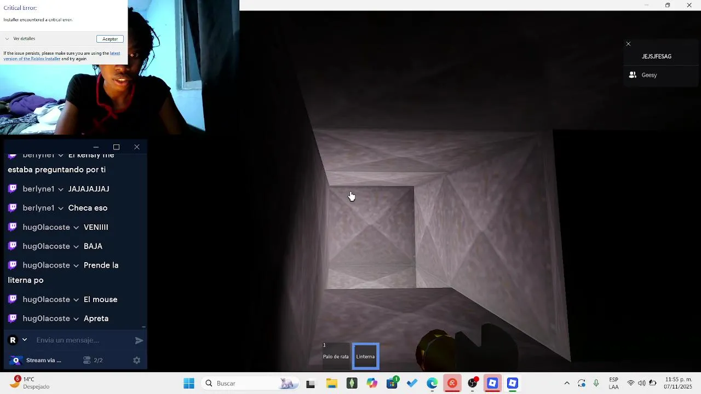The width and height of the screenshot is (701, 394).
Task: Click the R avatar in chat box
Action: (x=13, y=340)
